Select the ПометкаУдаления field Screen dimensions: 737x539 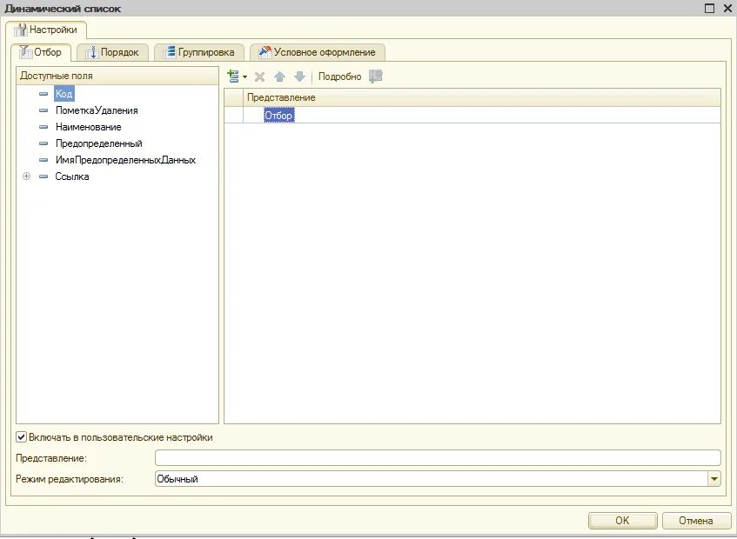tap(97, 110)
